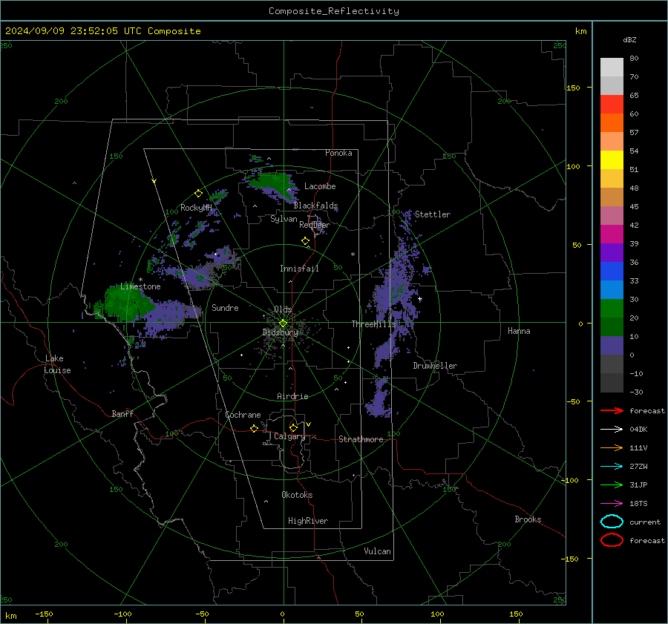
Task: Click the Lake Louise label
Action: pyautogui.click(x=57, y=364)
